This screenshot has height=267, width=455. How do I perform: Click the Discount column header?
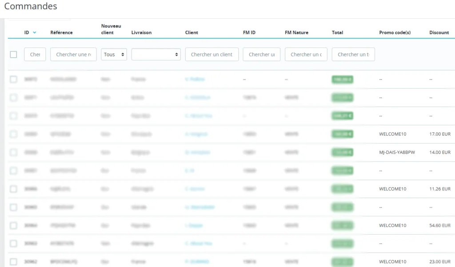point(439,32)
